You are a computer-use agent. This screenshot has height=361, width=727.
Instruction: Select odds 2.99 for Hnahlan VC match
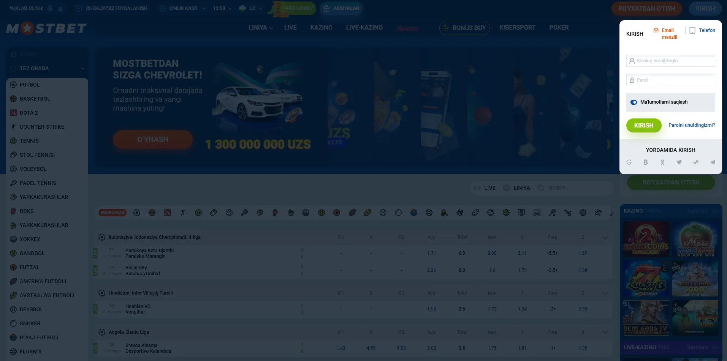pyautogui.click(x=583, y=309)
